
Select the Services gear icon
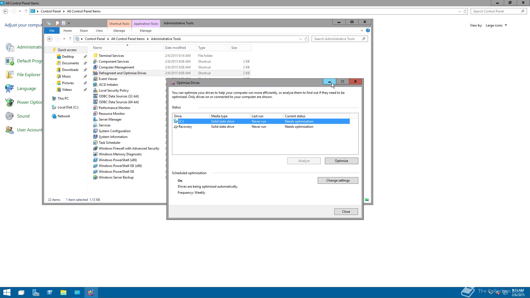coord(95,125)
